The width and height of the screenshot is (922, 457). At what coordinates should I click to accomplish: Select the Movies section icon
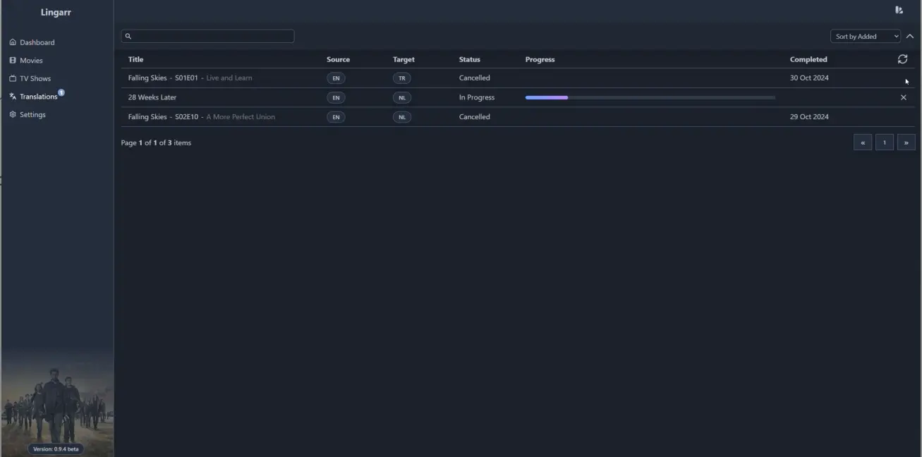pyautogui.click(x=12, y=60)
